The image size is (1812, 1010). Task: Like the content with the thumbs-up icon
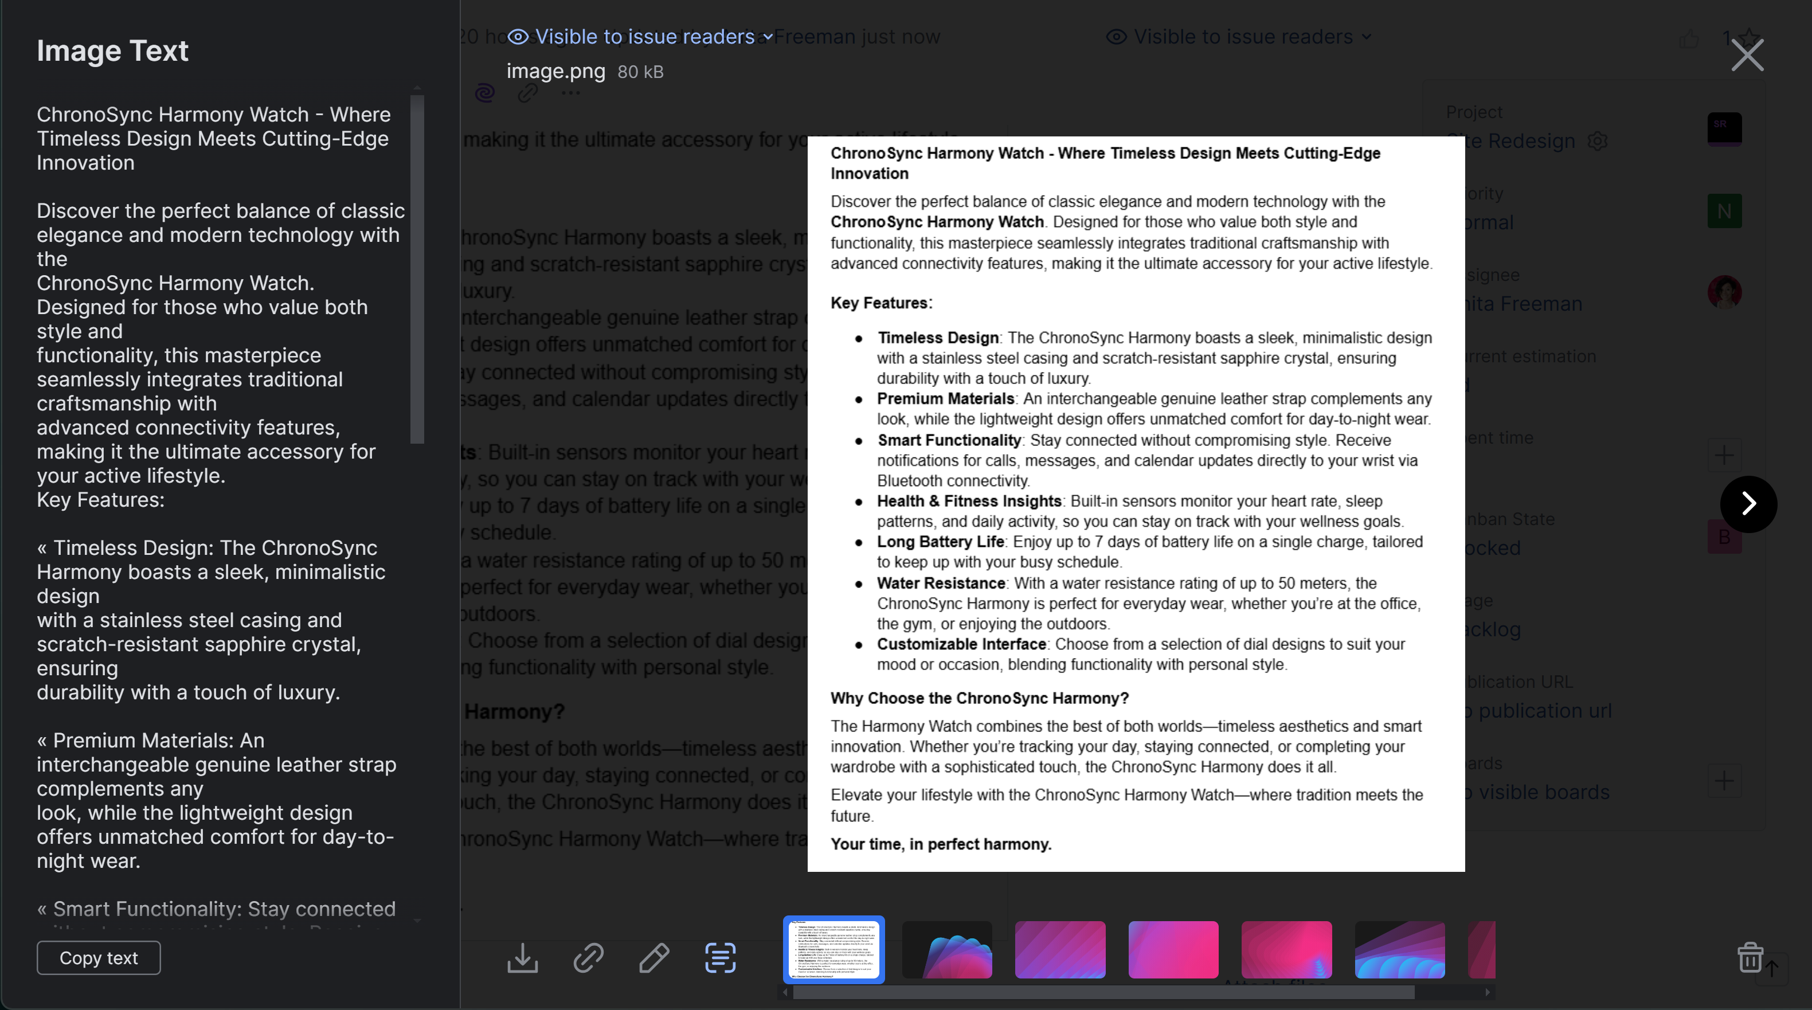(x=1688, y=38)
